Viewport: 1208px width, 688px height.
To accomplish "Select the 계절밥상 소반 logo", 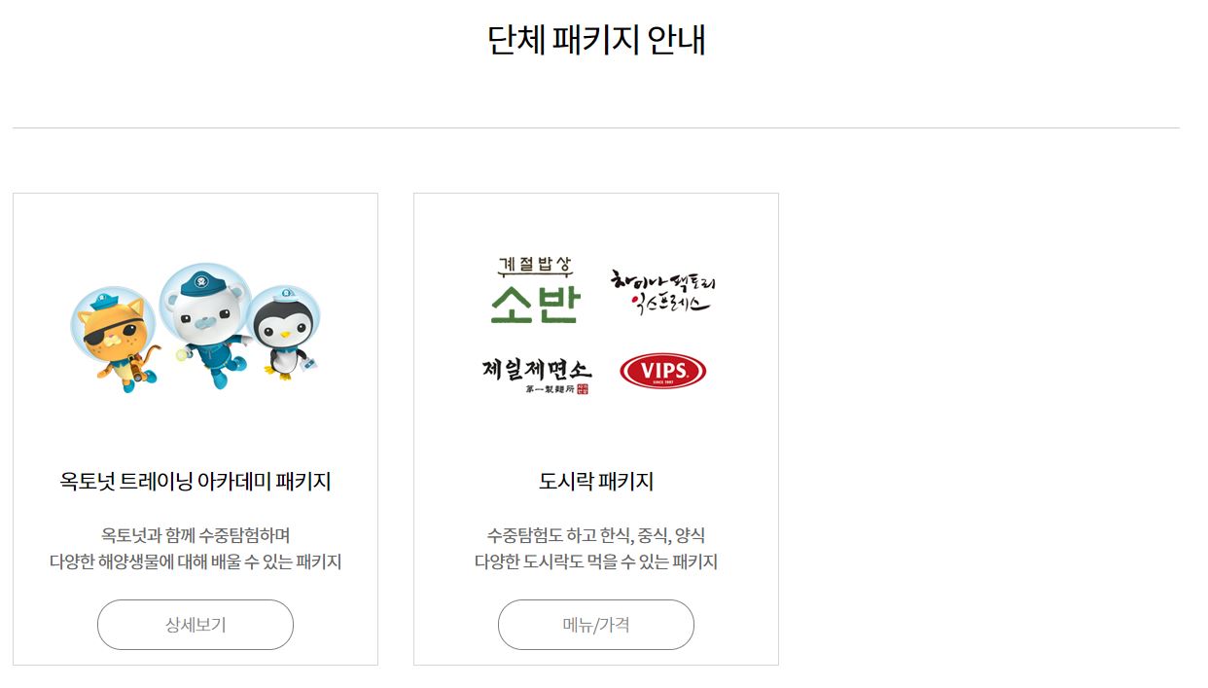I will [x=534, y=290].
